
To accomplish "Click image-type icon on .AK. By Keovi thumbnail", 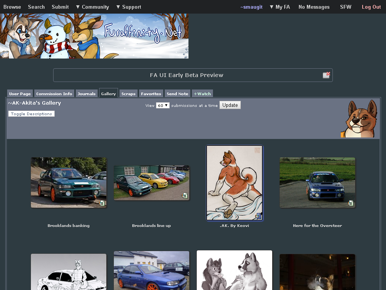I will [258, 216].
